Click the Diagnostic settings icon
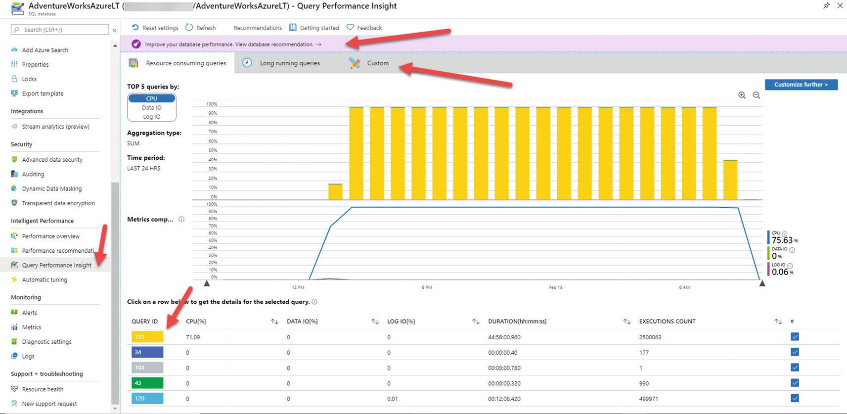Screen dimensions: 847x414 tap(14, 341)
